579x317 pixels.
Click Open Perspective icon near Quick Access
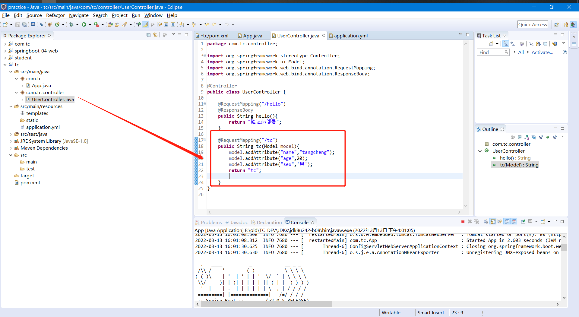(x=557, y=25)
